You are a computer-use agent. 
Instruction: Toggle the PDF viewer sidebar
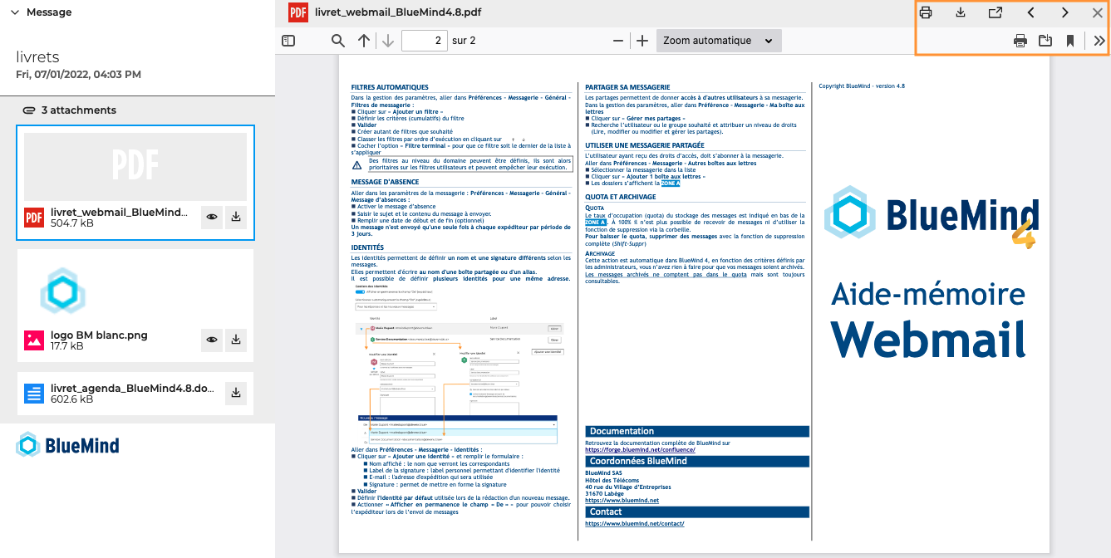point(288,41)
